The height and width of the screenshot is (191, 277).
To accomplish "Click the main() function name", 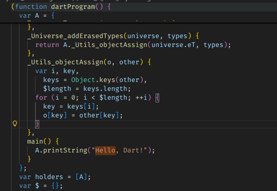I will pos(35,141).
